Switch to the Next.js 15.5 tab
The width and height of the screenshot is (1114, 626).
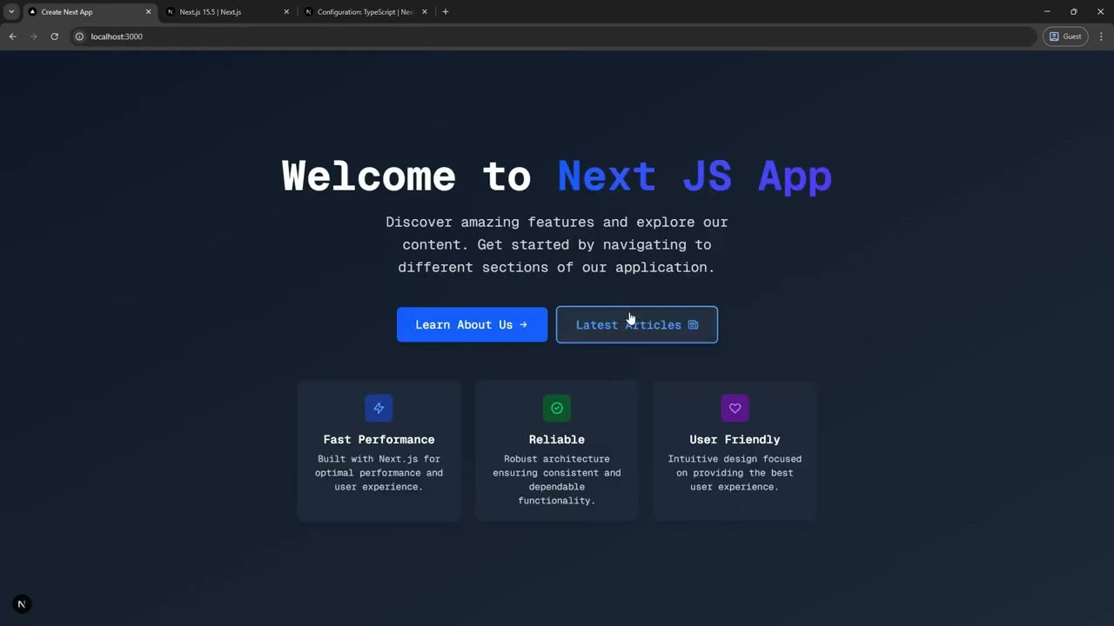click(228, 12)
